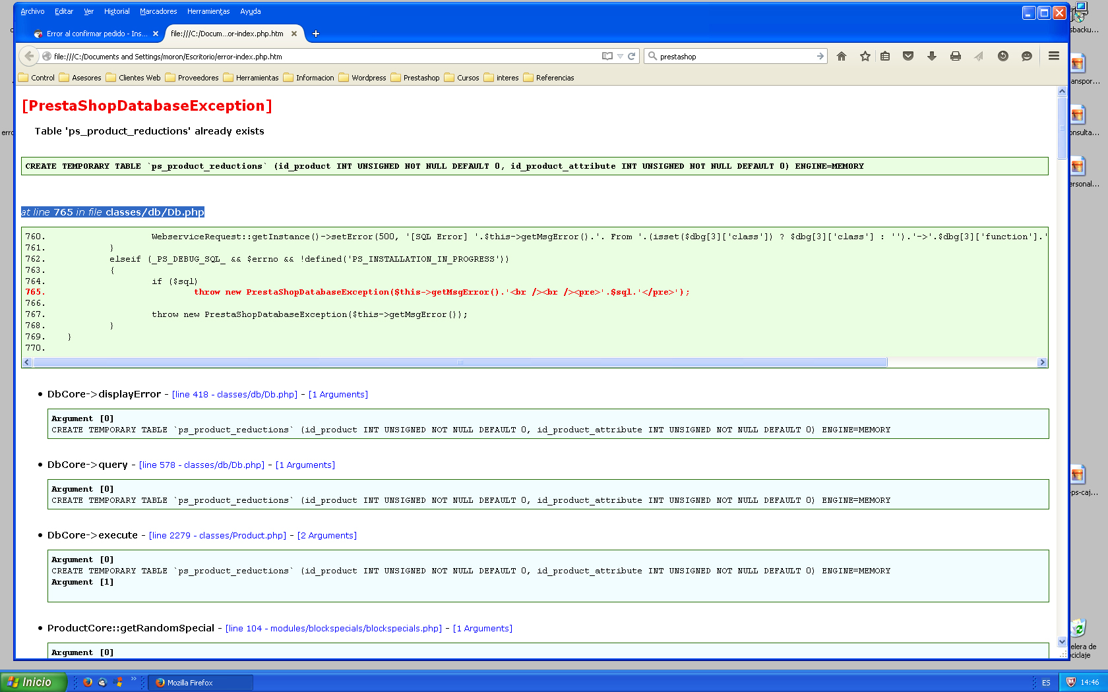Screen dimensions: 1108x692
Task: Save page to Pocket icon
Action: 908,57
